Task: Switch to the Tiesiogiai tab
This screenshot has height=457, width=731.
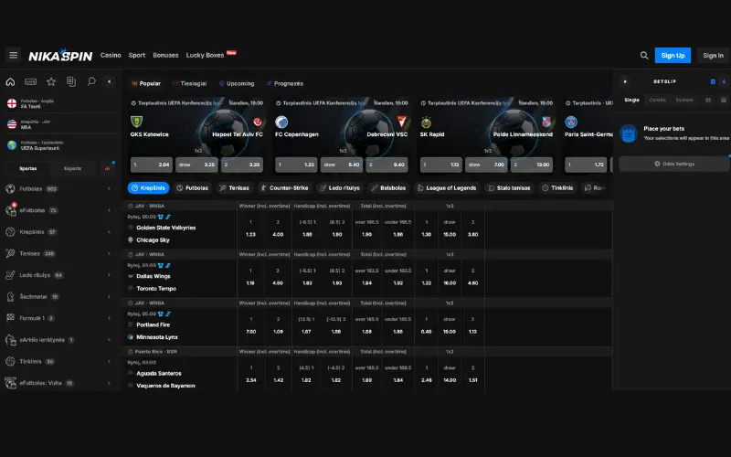Action: tap(189, 83)
